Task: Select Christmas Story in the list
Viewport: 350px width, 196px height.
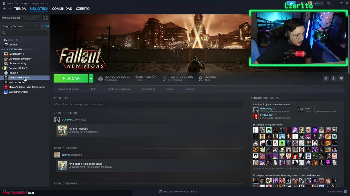Action: [17, 63]
